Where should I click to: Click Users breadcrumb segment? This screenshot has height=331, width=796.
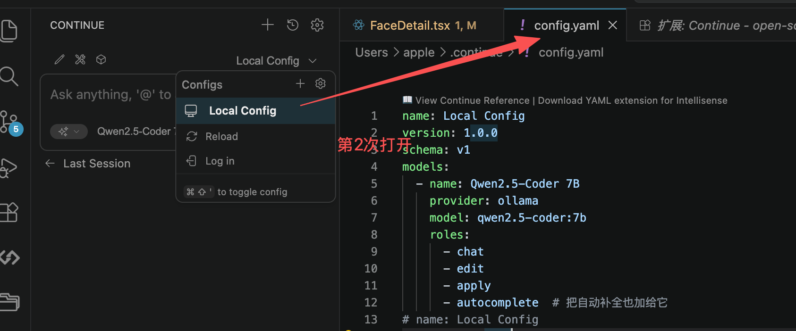372,52
